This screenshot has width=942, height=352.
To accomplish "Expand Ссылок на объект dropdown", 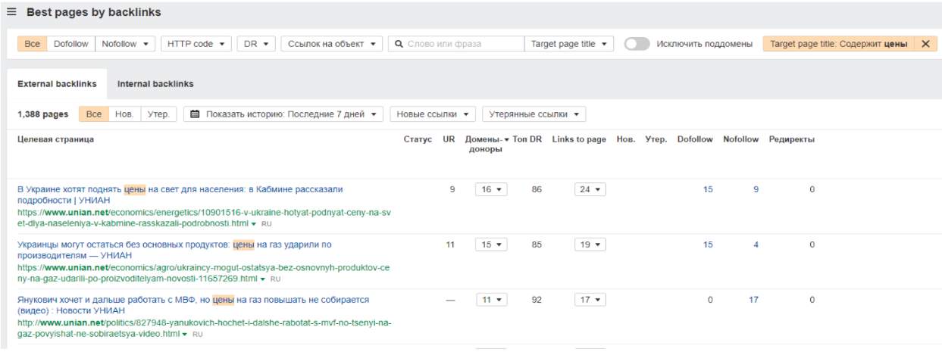I will tap(331, 44).
